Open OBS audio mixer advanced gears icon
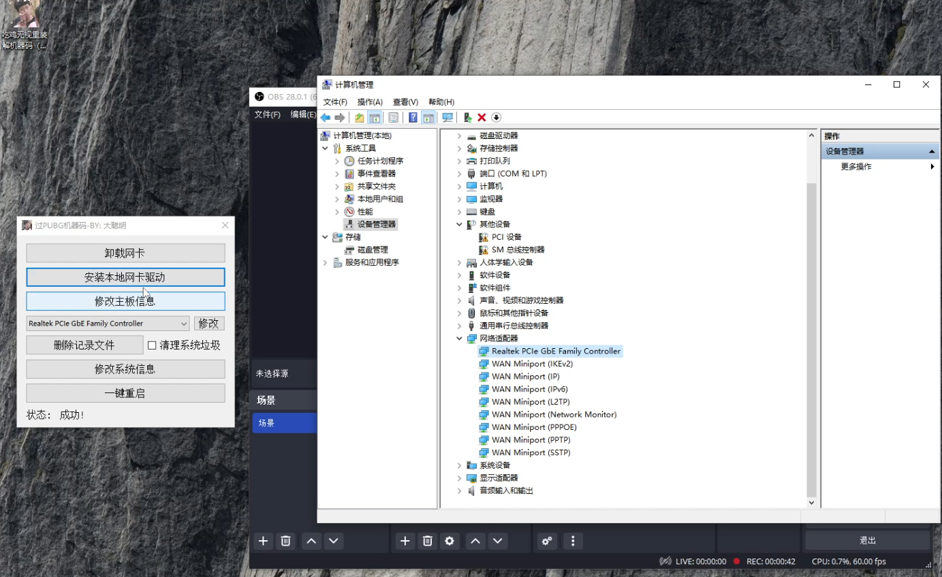942x577 pixels. 547,541
